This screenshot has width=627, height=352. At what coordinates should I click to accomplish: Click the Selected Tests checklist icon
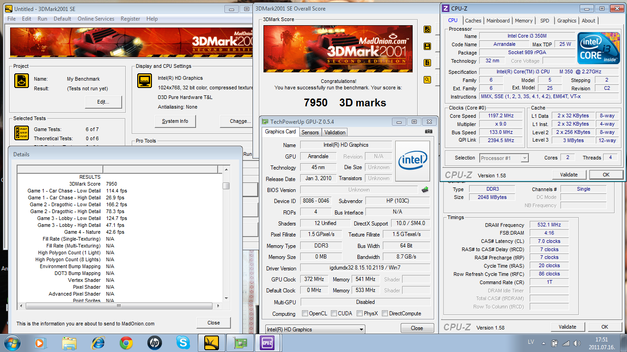coord(22,133)
